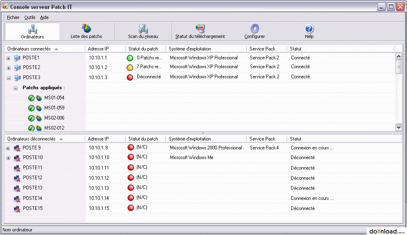Open Liste des patchs view
This screenshot has height=235, width=407.
point(86,31)
